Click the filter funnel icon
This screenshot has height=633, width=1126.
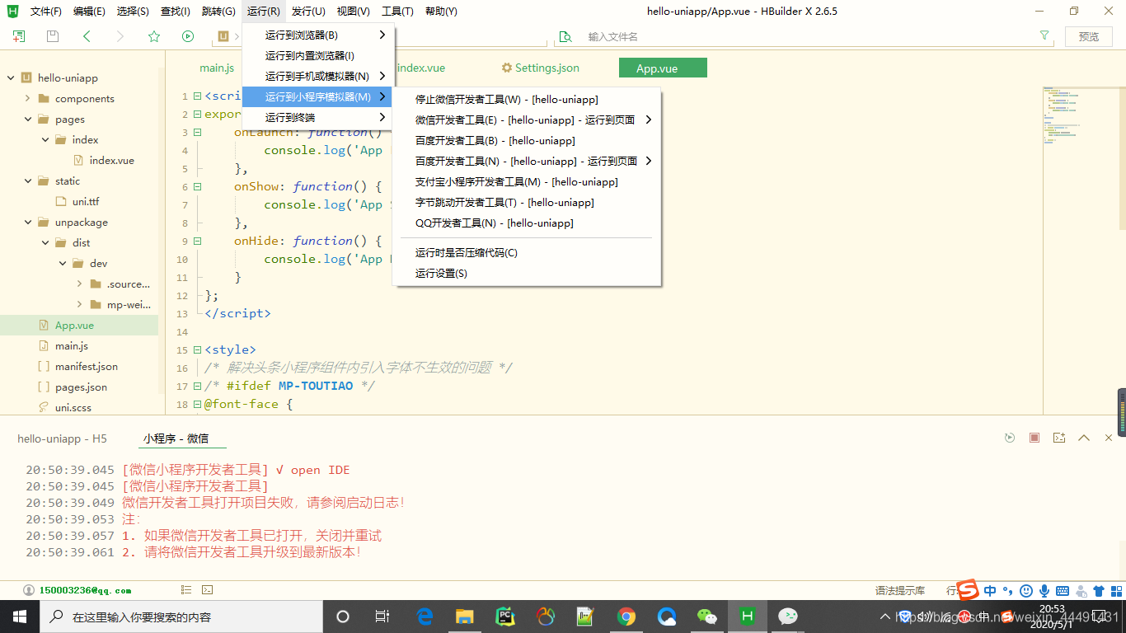pos(1044,36)
